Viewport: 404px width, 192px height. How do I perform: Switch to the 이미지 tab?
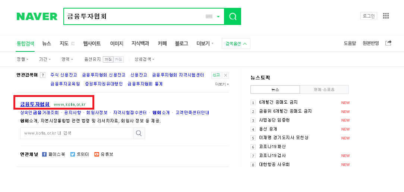click(117, 44)
